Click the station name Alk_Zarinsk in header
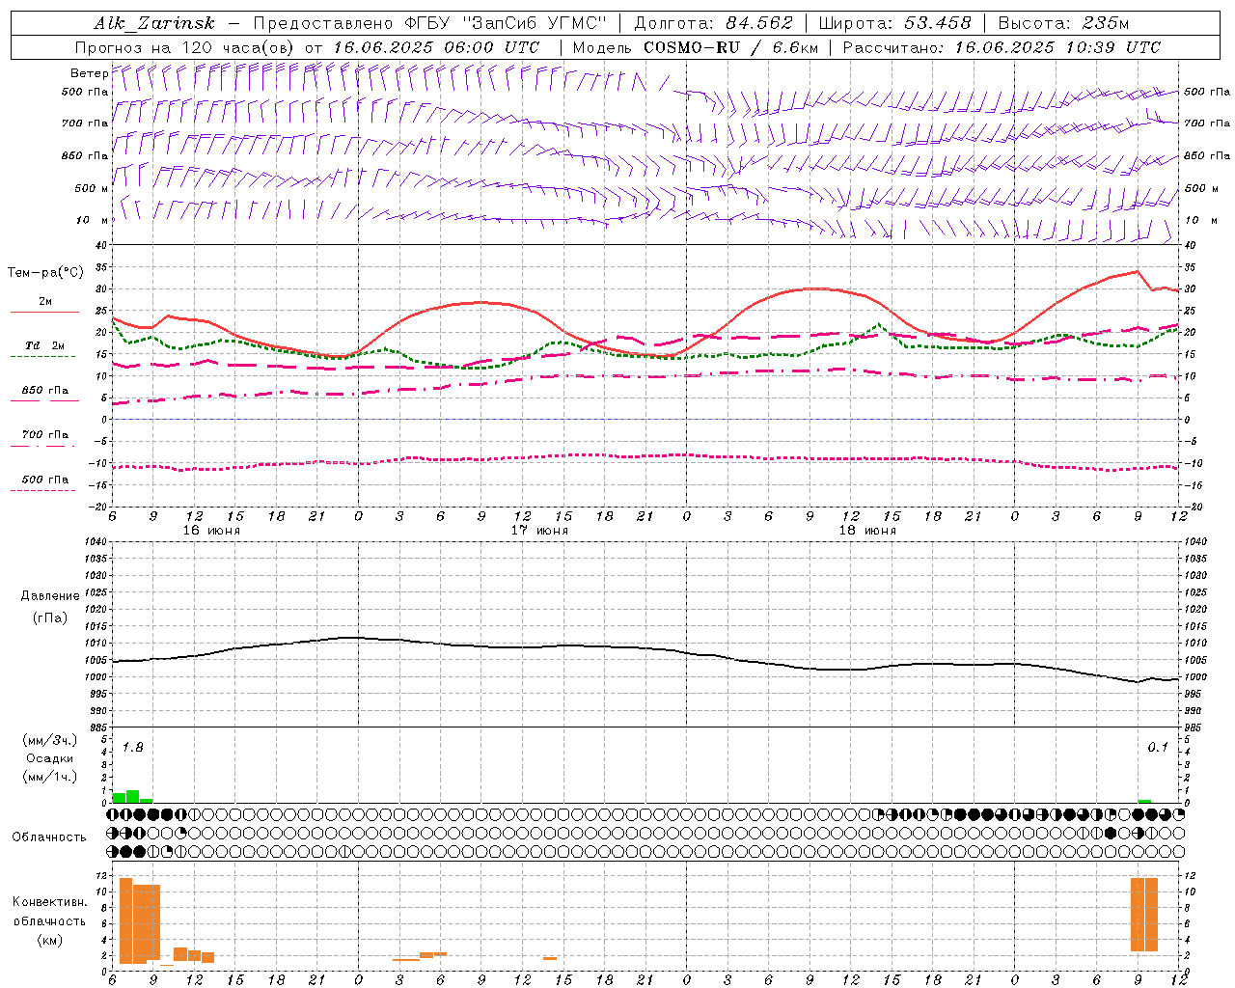The image size is (1235, 988). (x=154, y=23)
